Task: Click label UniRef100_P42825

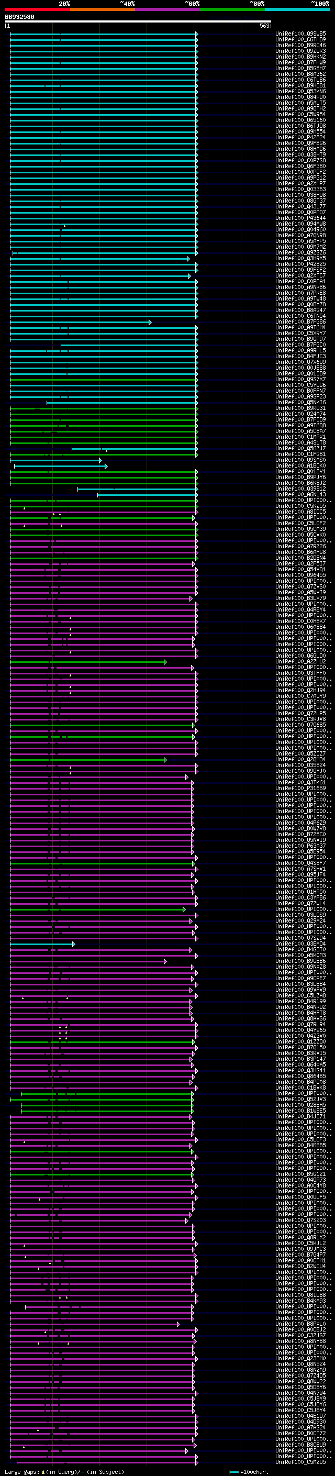Action: (300, 264)
